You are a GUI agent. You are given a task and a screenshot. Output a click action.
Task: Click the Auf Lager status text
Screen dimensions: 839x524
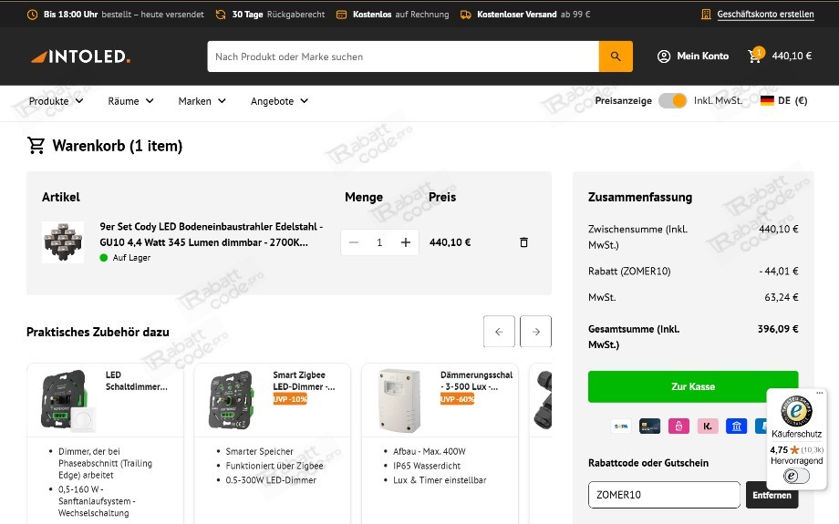[x=131, y=258]
